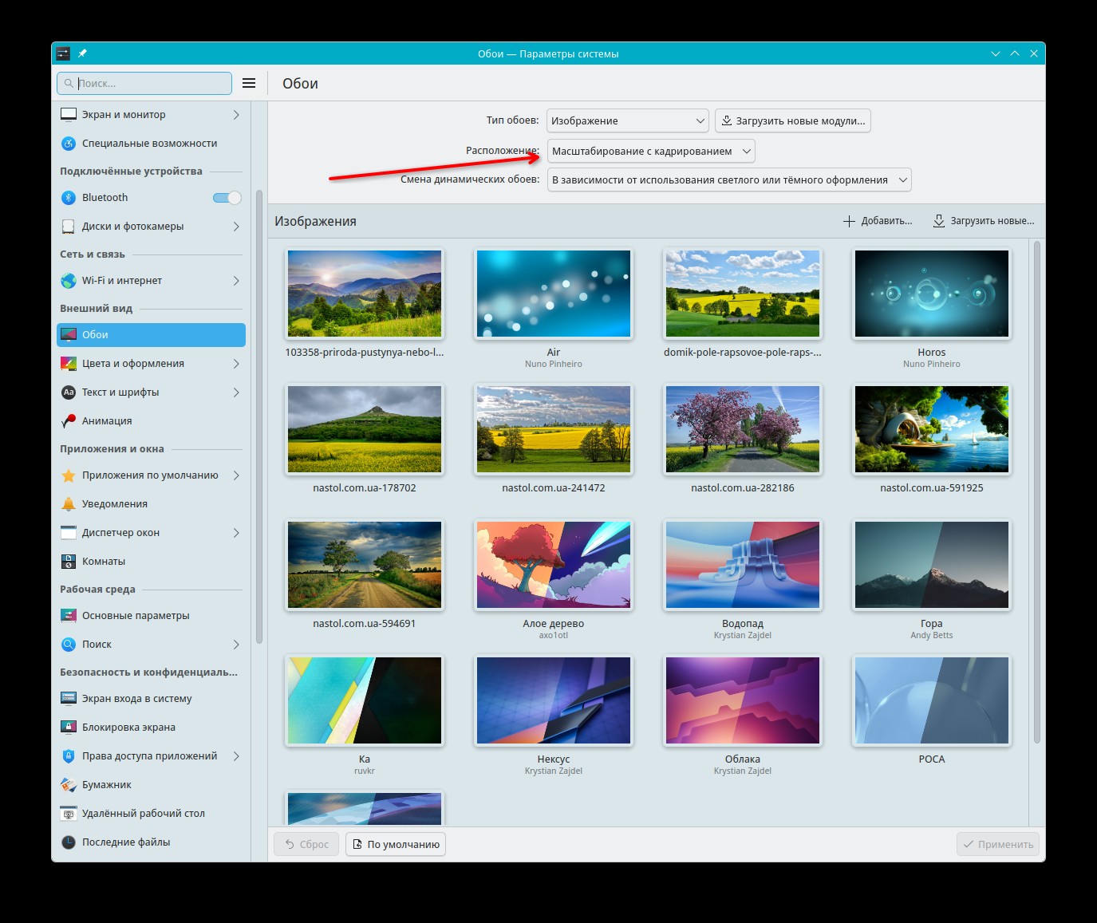
Task: Click the Defaults (По умолчанию) button
Action: (x=396, y=844)
